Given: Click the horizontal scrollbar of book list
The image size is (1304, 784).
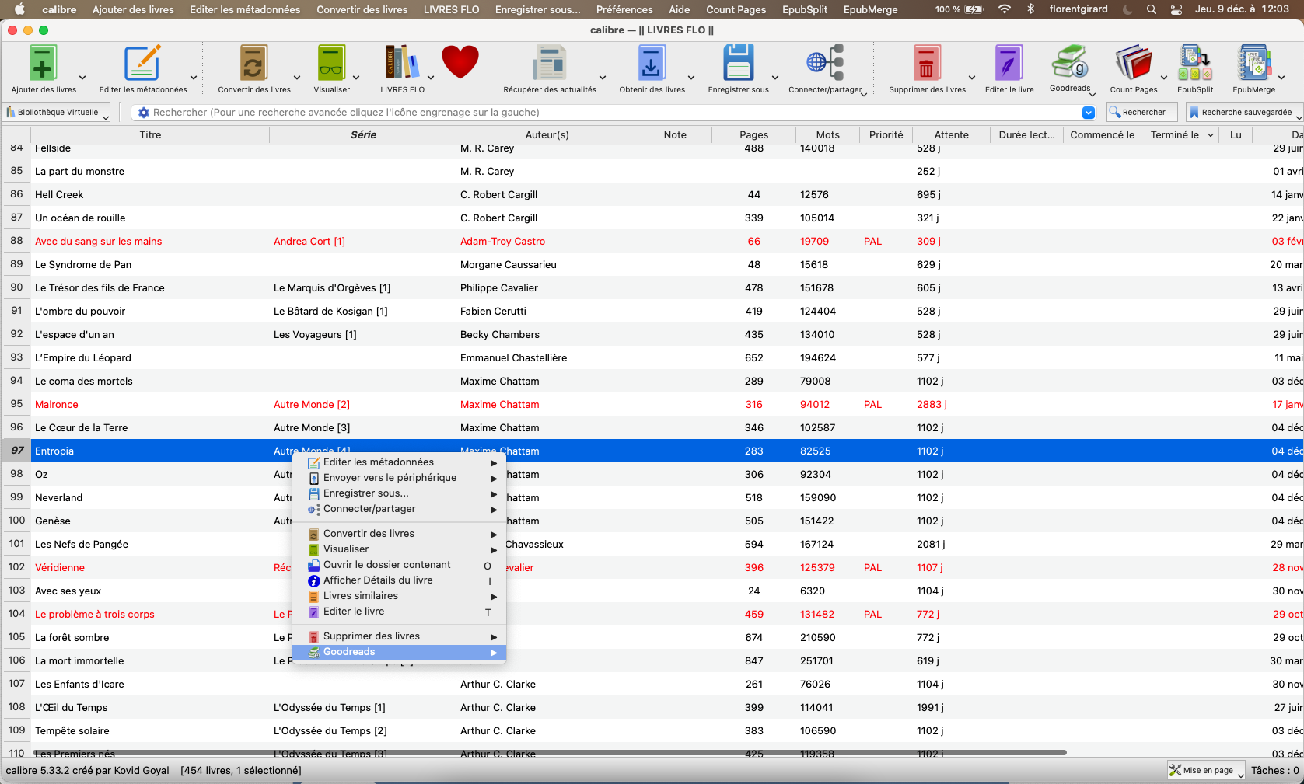Looking at the screenshot, I should (x=549, y=752).
